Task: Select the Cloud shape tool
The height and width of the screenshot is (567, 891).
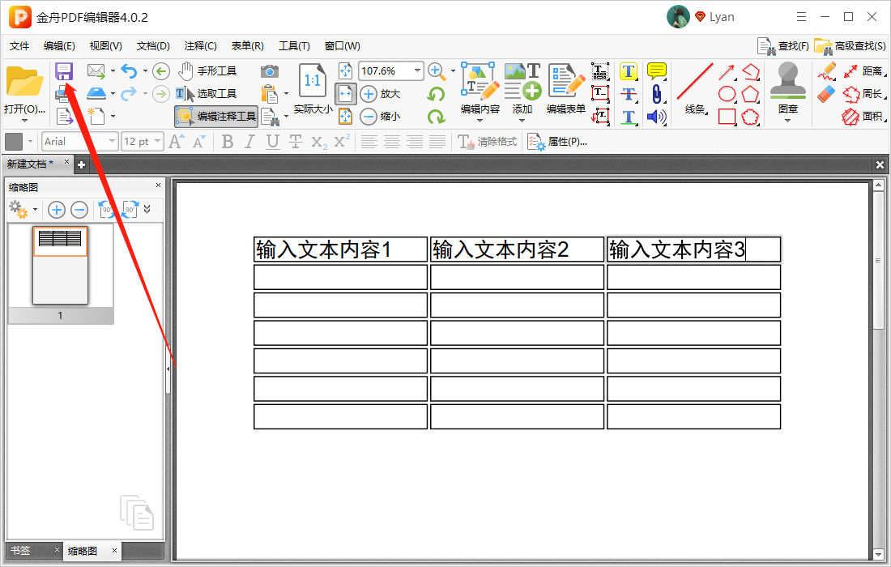Action: (750, 117)
